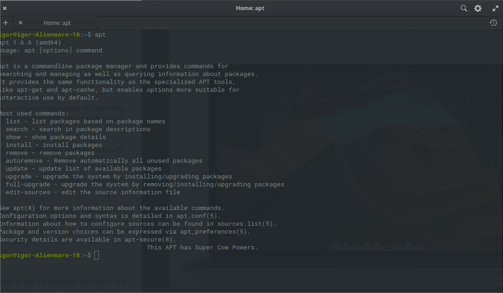Screen dimensions: 503x293
Task: Click the 'apt 1.6.6 (amd64)' version line
Action: [31, 43]
